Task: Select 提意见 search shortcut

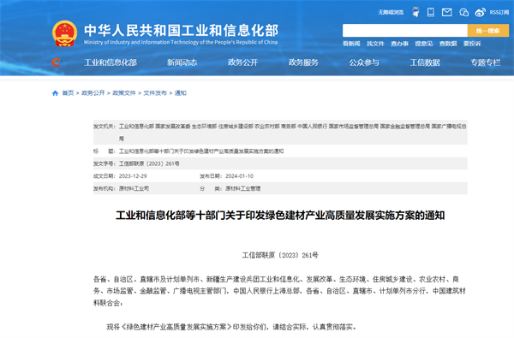Action: click(x=424, y=44)
